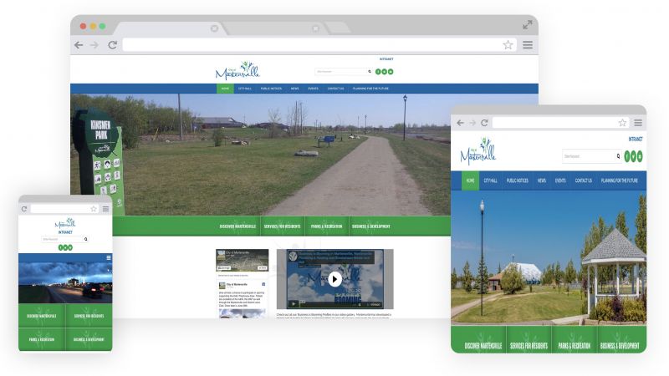
Task: Close the second tab in the desktop browser
Action: pos(316,28)
